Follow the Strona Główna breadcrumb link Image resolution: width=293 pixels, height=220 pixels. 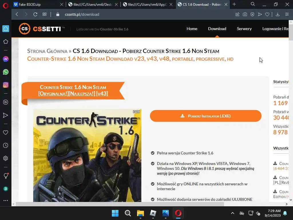pyautogui.click(x=47, y=51)
